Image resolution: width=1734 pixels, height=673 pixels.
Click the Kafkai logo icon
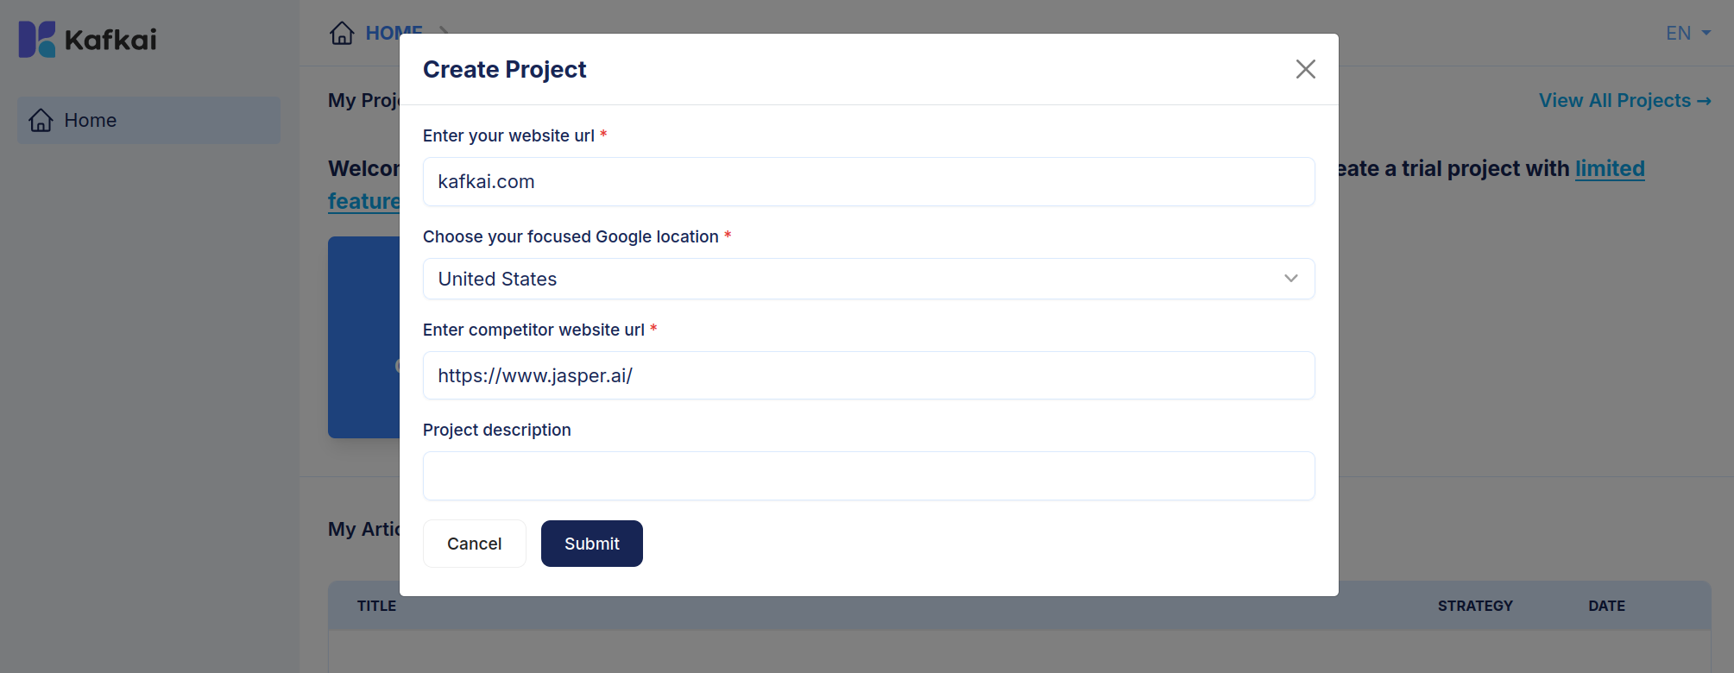pyautogui.click(x=37, y=40)
